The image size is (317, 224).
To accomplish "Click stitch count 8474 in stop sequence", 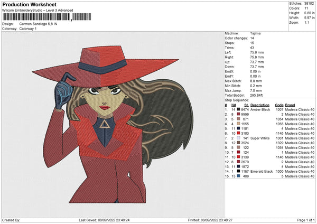I will 245,109.
